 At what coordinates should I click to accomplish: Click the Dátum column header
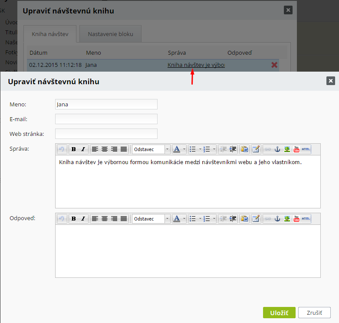38,53
